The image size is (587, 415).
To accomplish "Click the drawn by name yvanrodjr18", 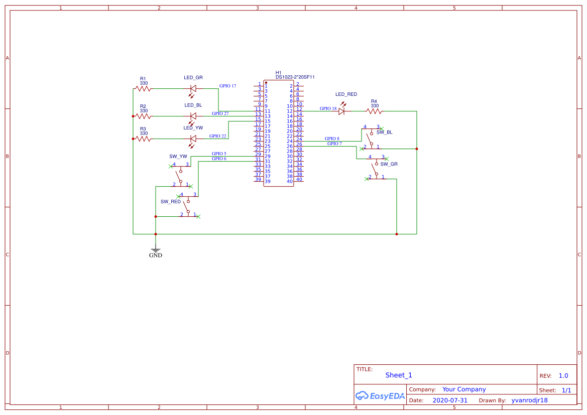I will point(529,400).
